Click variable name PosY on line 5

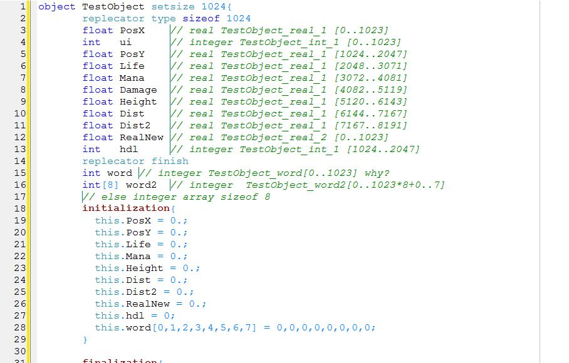(x=132, y=54)
